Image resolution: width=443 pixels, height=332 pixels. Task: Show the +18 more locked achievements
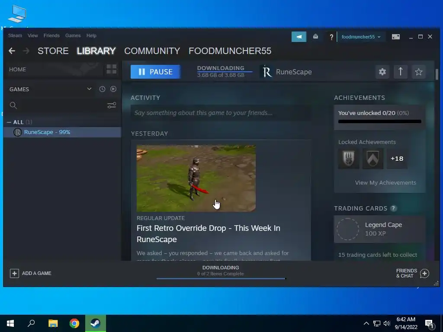pyautogui.click(x=397, y=159)
